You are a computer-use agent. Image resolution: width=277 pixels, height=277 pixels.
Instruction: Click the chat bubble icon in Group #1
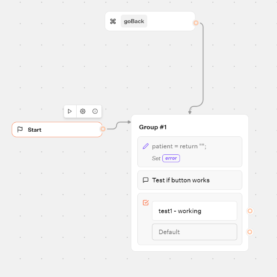(146, 180)
